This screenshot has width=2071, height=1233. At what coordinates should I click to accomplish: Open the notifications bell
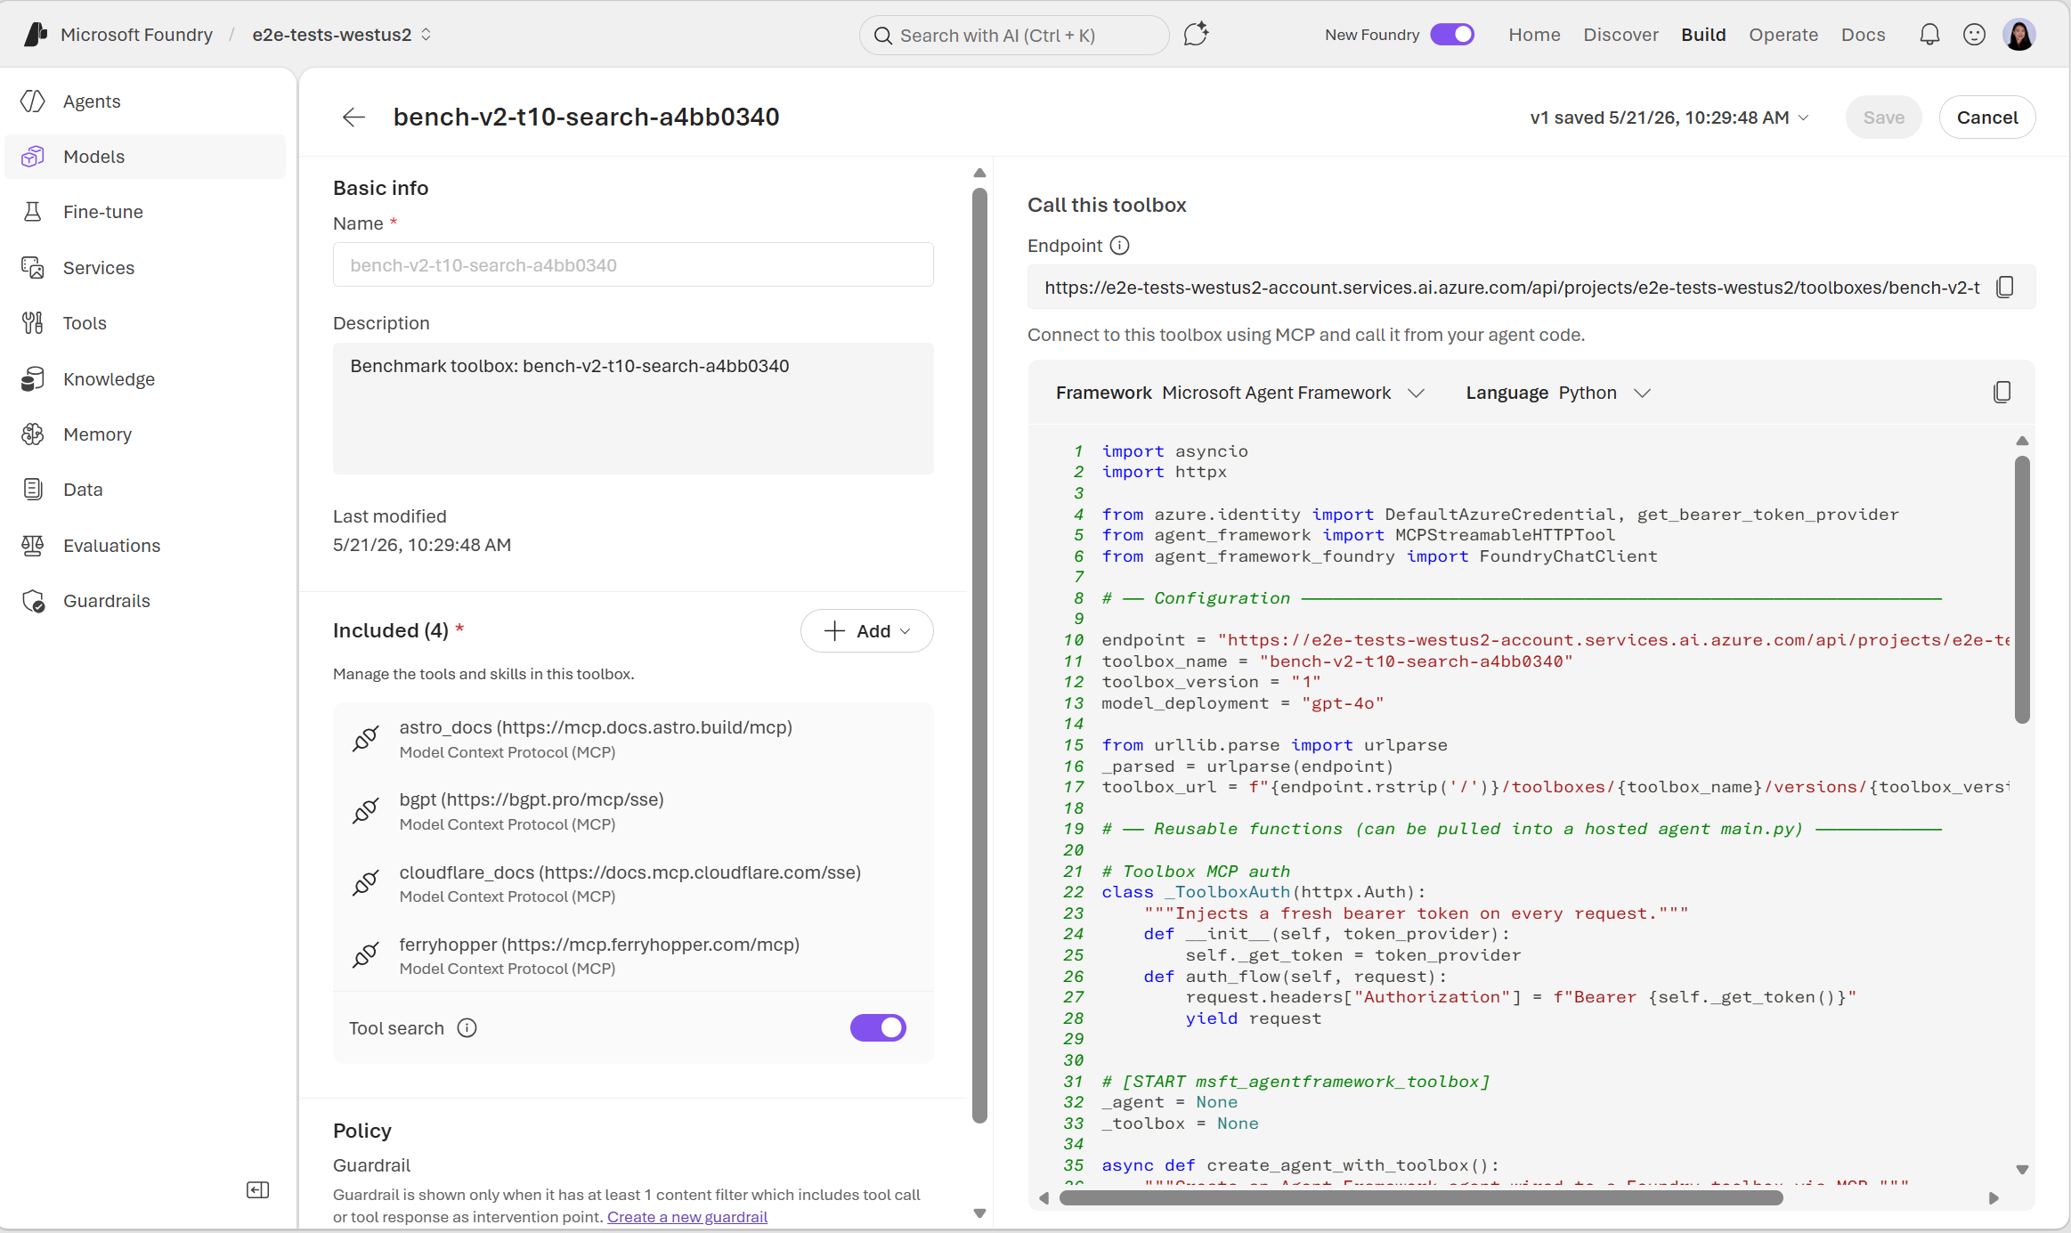point(1929,35)
